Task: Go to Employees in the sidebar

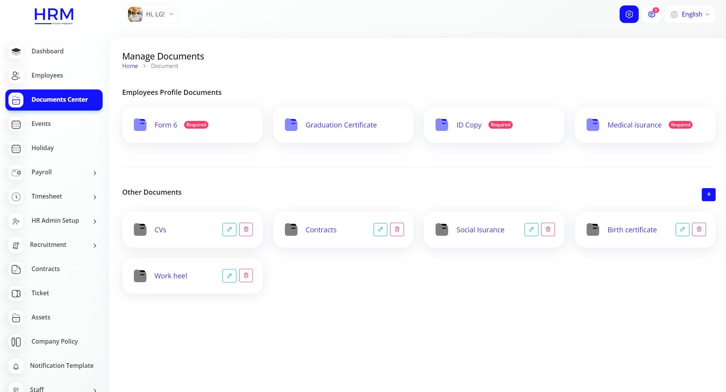Action: pos(47,76)
